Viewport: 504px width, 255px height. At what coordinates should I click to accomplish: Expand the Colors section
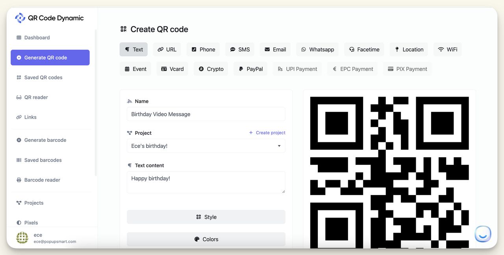(x=206, y=239)
